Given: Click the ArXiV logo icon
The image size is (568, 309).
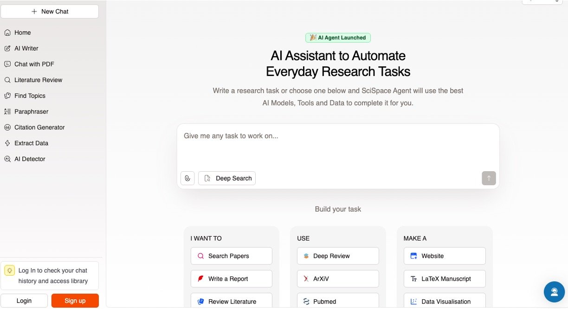Looking at the screenshot, I should click(306, 279).
